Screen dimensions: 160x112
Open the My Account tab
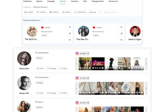point(113,1)
